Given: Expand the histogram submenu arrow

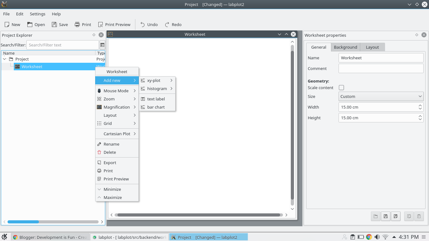Looking at the screenshot, I should (171, 88).
